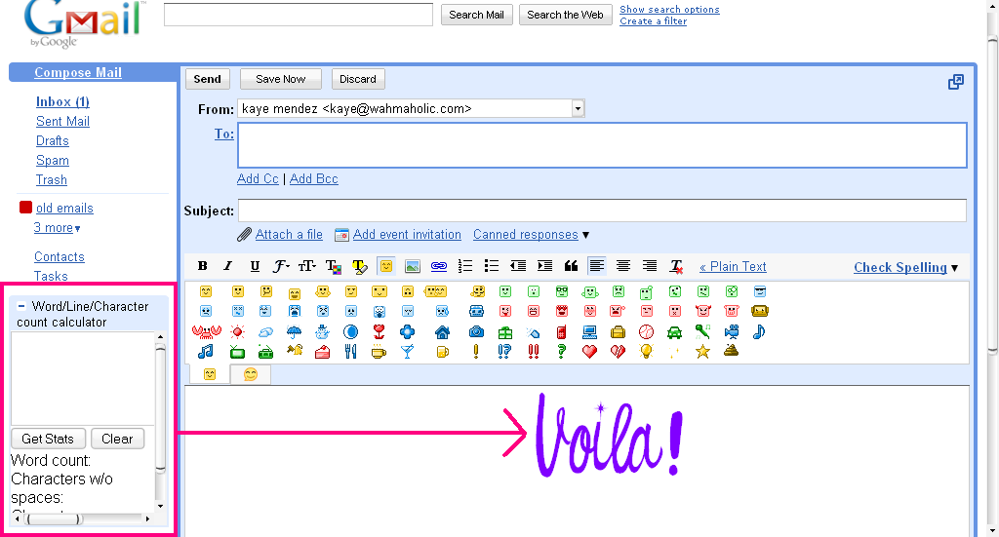This screenshot has width=999, height=537.
Task: Click the insert link chain icon
Action: click(439, 266)
